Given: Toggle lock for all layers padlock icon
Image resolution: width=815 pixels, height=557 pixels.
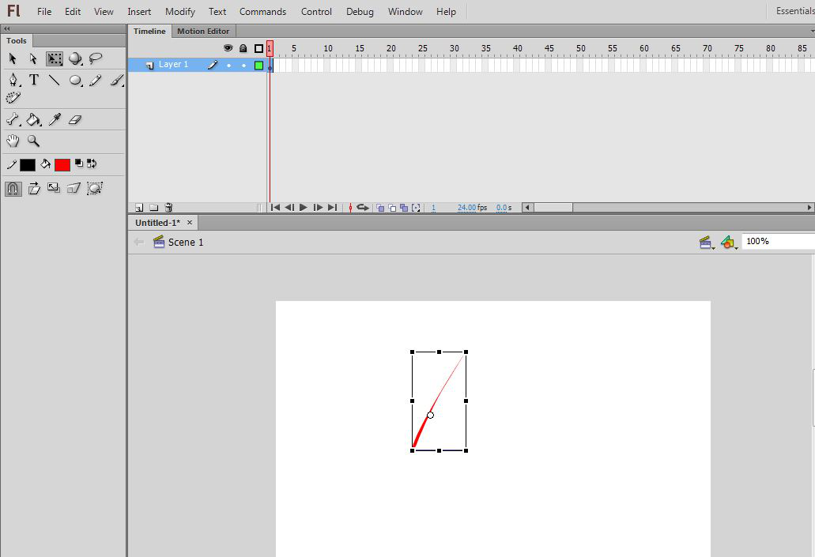Looking at the screenshot, I should [x=243, y=48].
